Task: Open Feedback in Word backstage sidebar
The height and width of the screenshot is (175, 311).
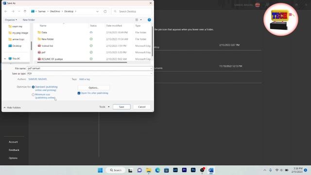Action: [14, 150]
